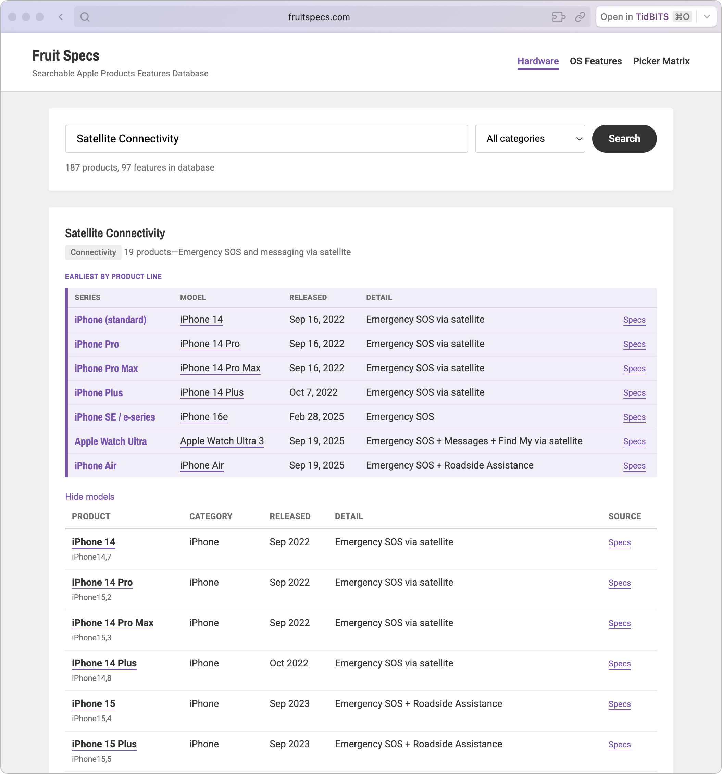Click iPhone 15 product link
The width and height of the screenshot is (722, 774).
(x=94, y=704)
